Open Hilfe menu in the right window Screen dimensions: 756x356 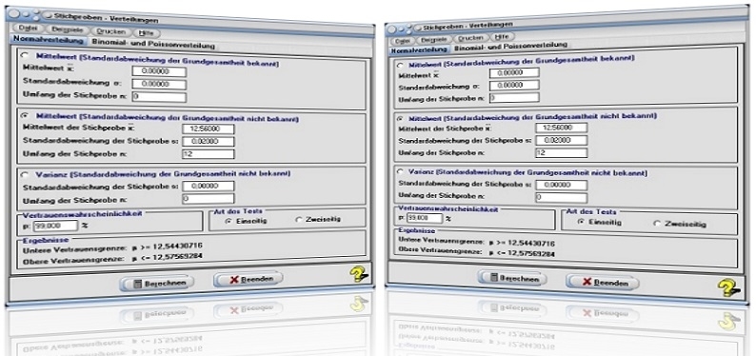(502, 36)
